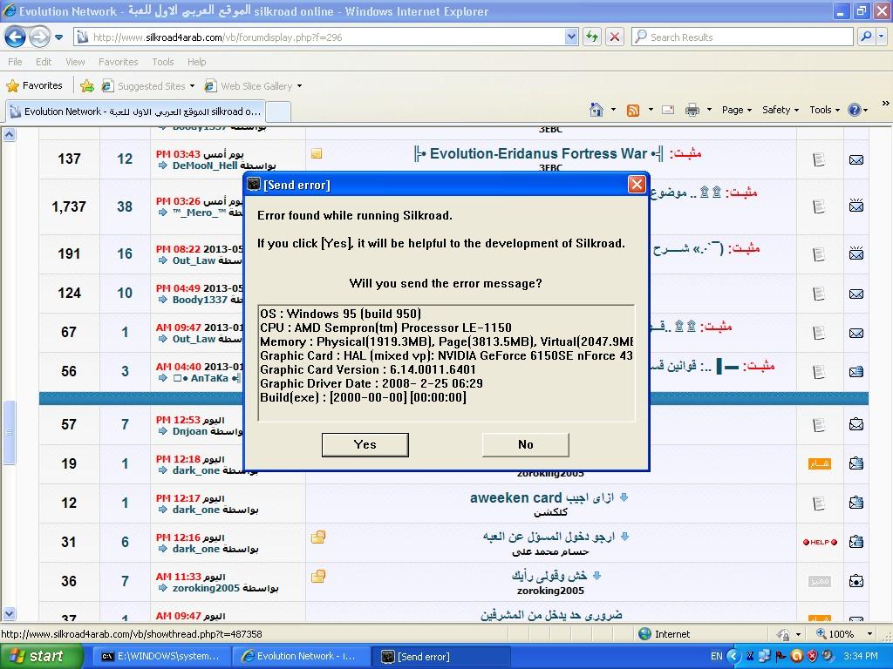The image size is (893, 669).
Task: Open a new blank tab
Action: tap(278, 112)
